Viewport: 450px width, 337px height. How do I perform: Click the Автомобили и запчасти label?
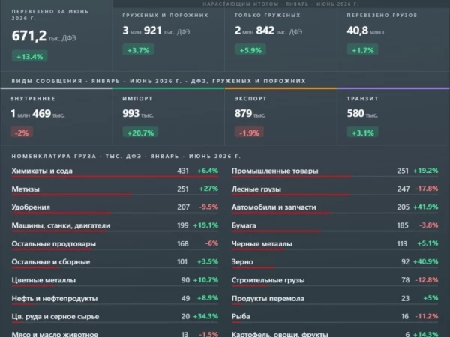tap(274, 207)
